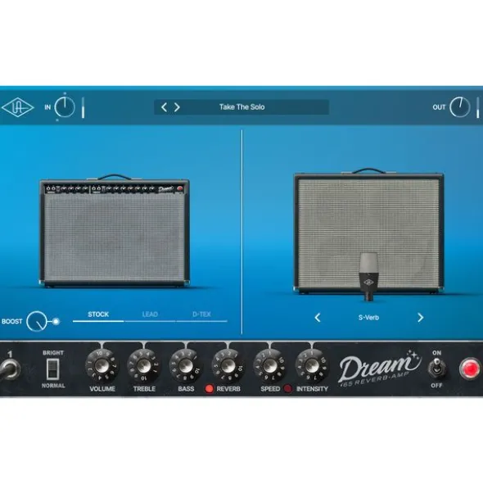
Task: Toggle the BOOST on/off button
Action: [56, 321]
